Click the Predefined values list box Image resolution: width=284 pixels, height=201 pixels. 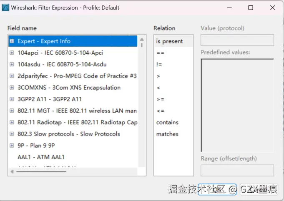[x=237, y=105]
